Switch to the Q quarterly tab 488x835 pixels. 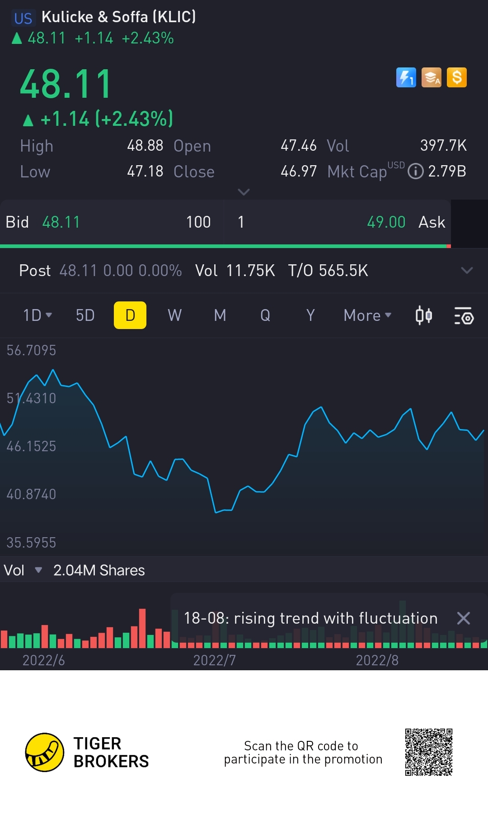click(265, 315)
